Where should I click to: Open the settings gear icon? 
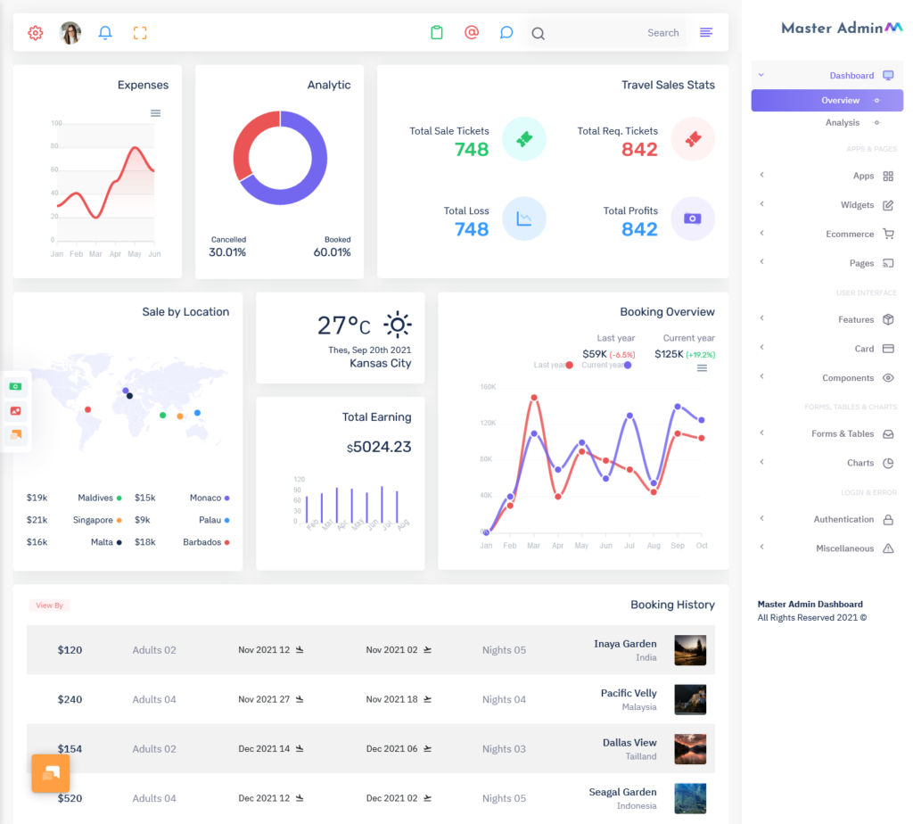[34, 32]
